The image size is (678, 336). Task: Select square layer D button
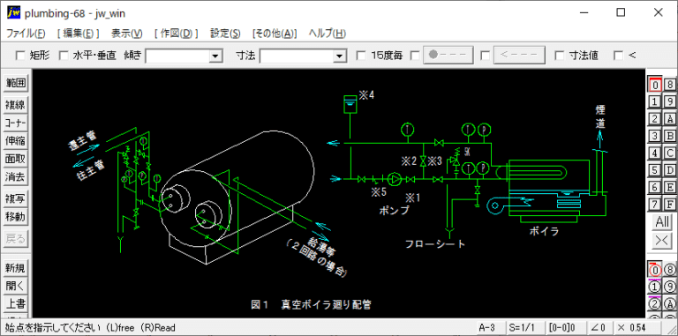tap(669, 170)
